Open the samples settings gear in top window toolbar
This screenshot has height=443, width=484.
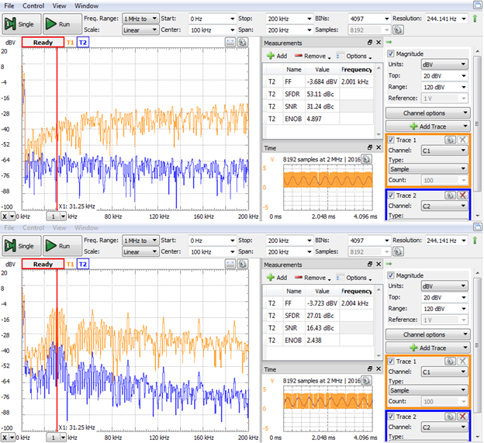(398, 30)
